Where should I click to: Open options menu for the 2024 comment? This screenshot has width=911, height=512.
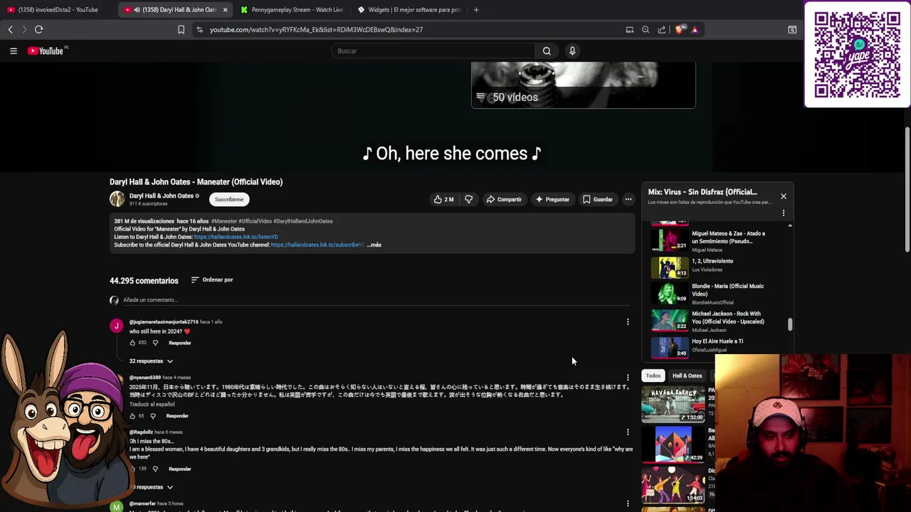click(628, 322)
